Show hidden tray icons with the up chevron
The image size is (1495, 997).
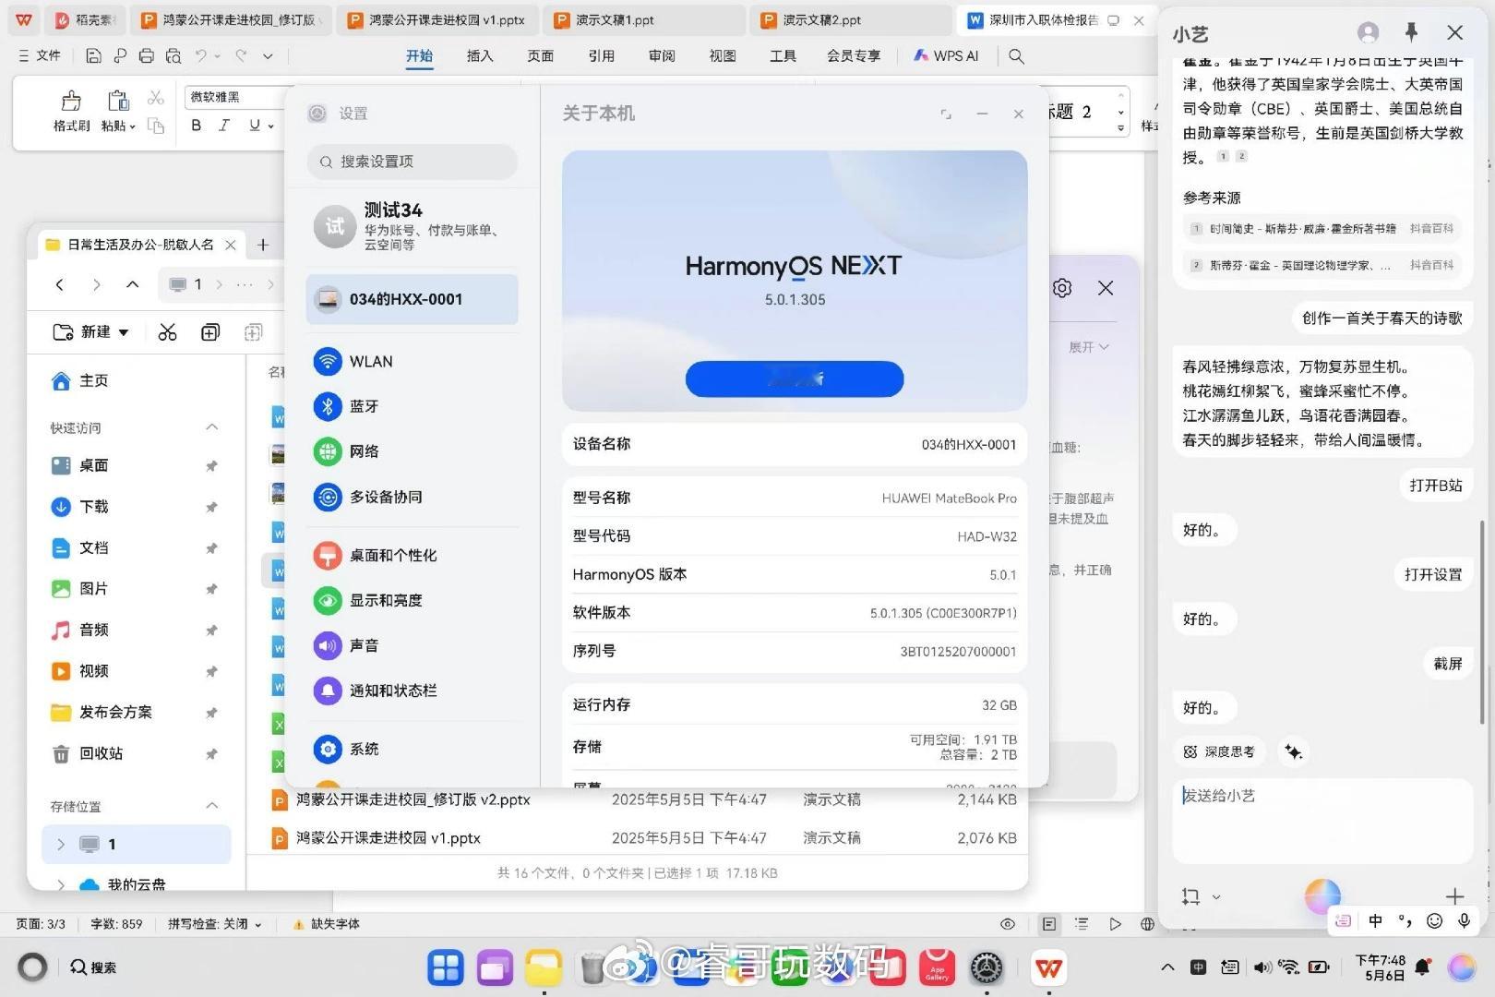click(x=1167, y=967)
